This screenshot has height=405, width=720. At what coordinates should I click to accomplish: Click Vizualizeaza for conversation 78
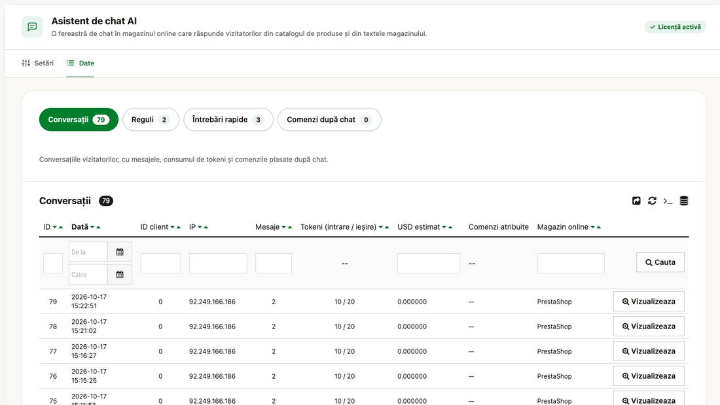(x=649, y=326)
